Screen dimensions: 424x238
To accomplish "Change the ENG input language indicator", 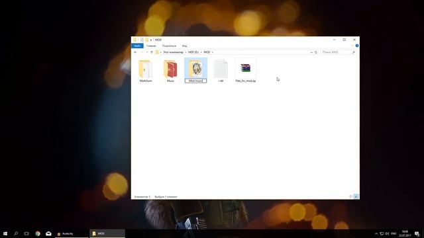I will pyautogui.click(x=394, y=233).
